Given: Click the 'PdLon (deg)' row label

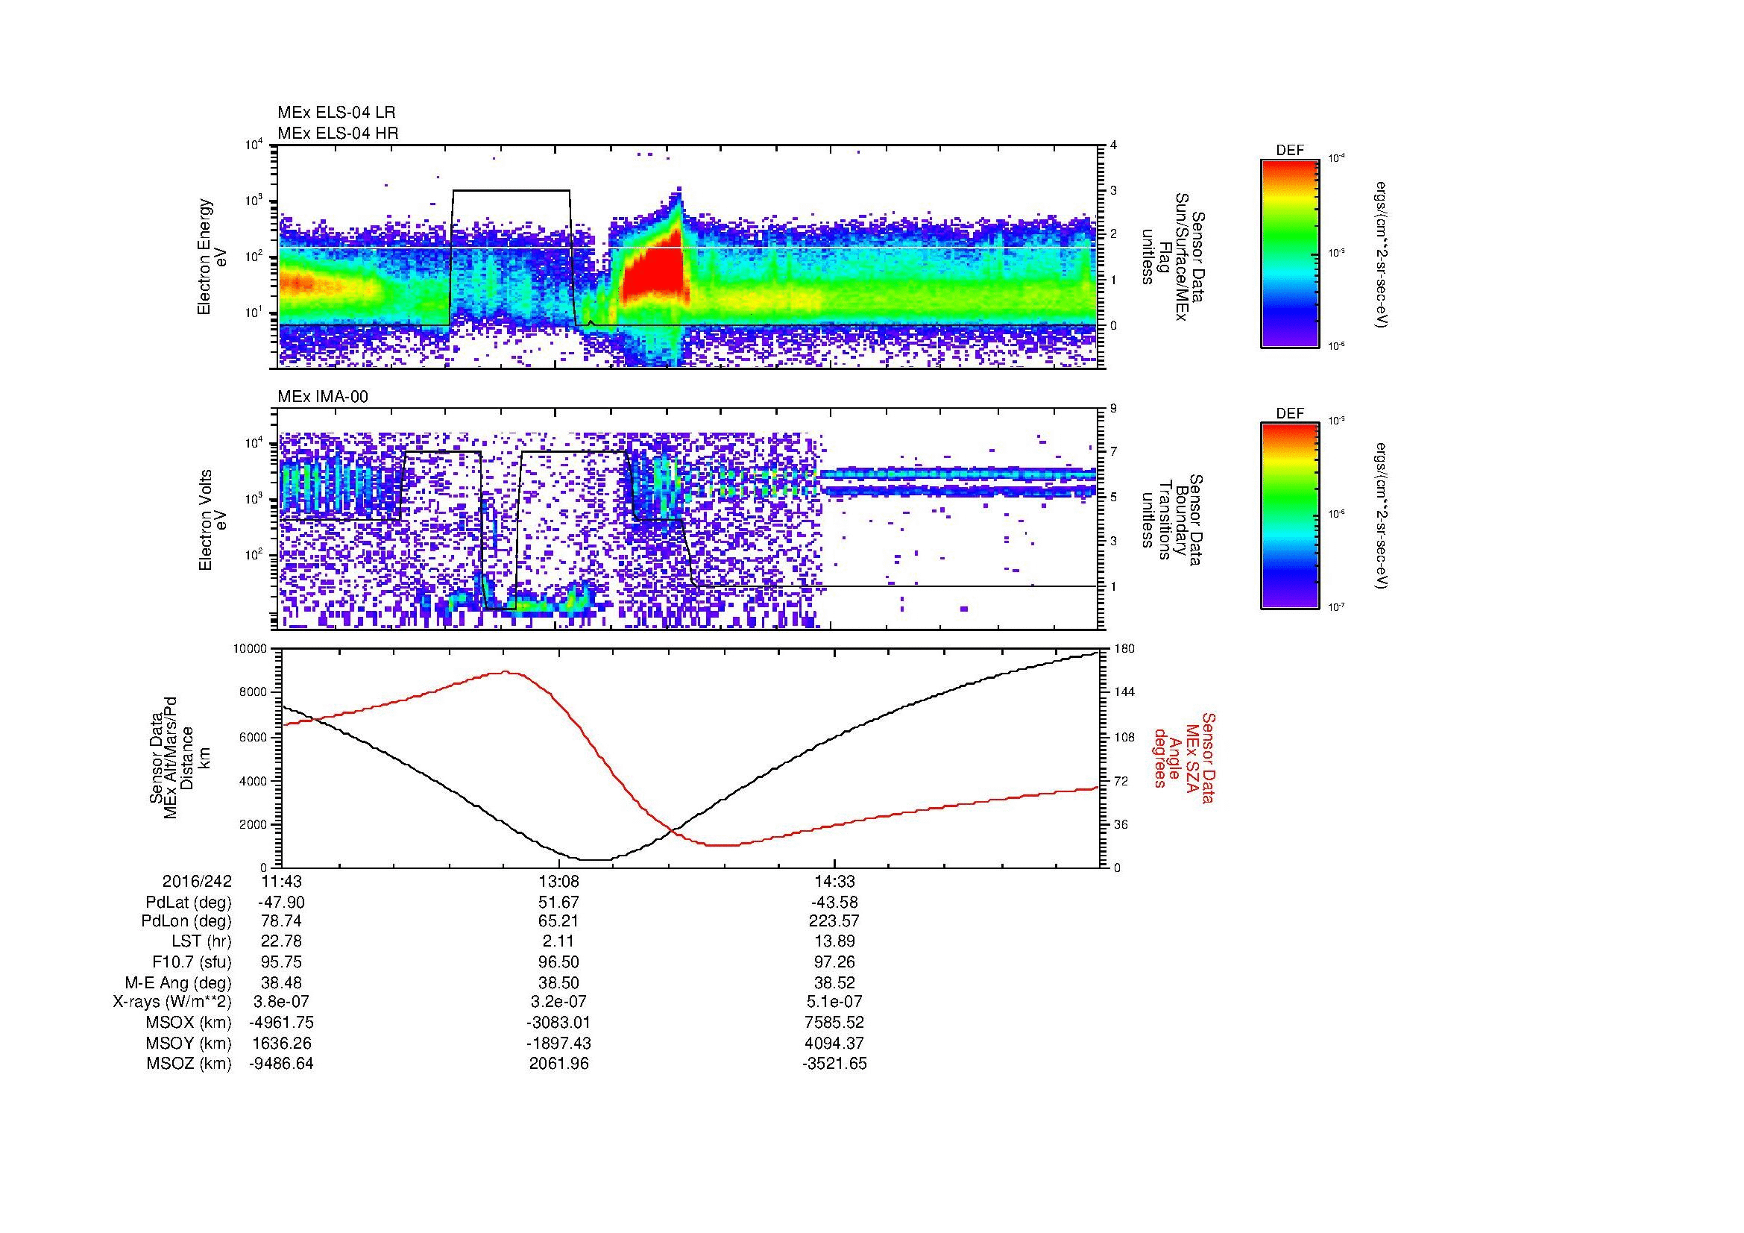Looking at the screenshot, I should pos(187,921).
